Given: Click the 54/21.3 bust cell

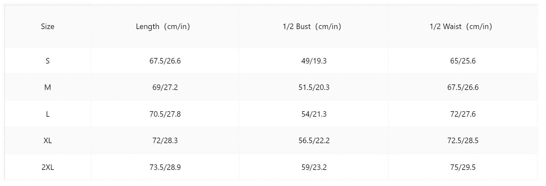Looking at the screenshot, I should point(314,114).
